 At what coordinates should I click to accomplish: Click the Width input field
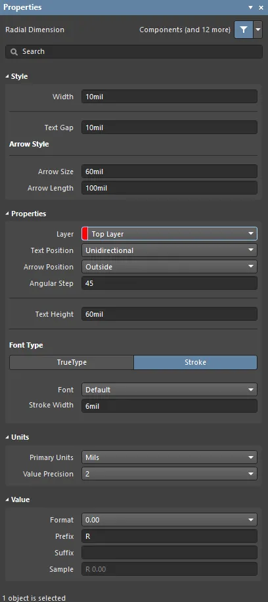(x=169, y=97)
